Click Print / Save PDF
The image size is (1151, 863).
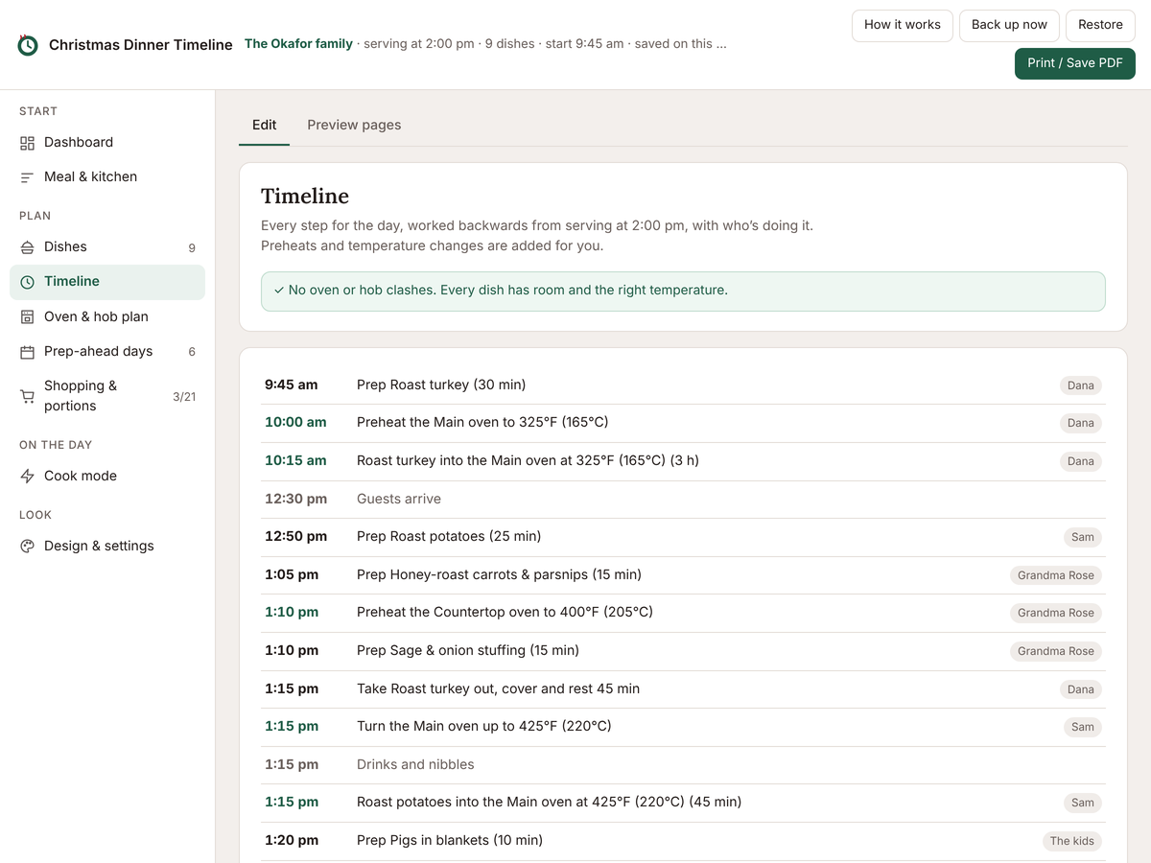tap(1075, 63)
